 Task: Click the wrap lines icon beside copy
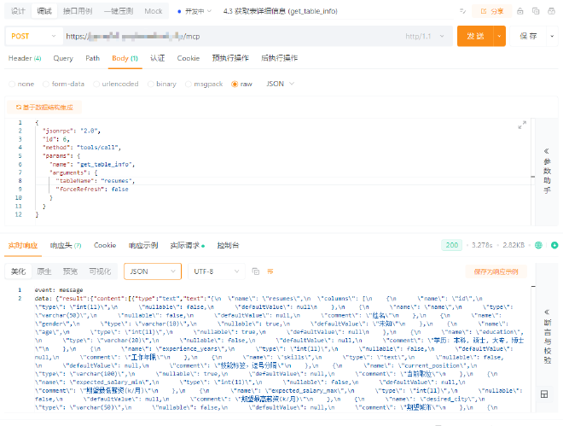pos(270,271)
